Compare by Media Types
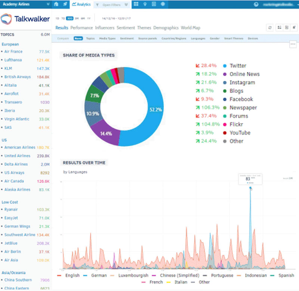The height and width of the screenshot is (291, 299). [x=107, y=39]
